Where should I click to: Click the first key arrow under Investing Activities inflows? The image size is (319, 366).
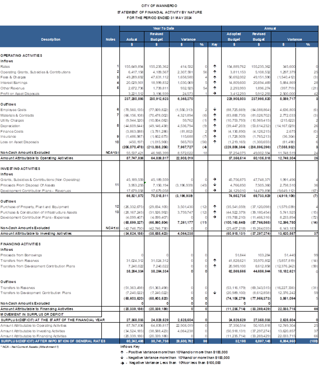tap(214, 178)
